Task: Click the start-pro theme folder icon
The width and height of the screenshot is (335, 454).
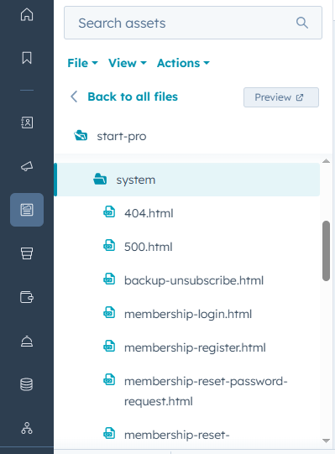Action: pos(81,135)
